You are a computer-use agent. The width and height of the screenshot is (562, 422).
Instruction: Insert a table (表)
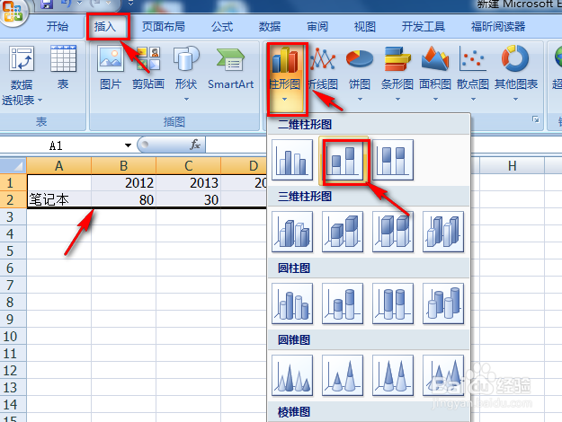click(63, 67)
